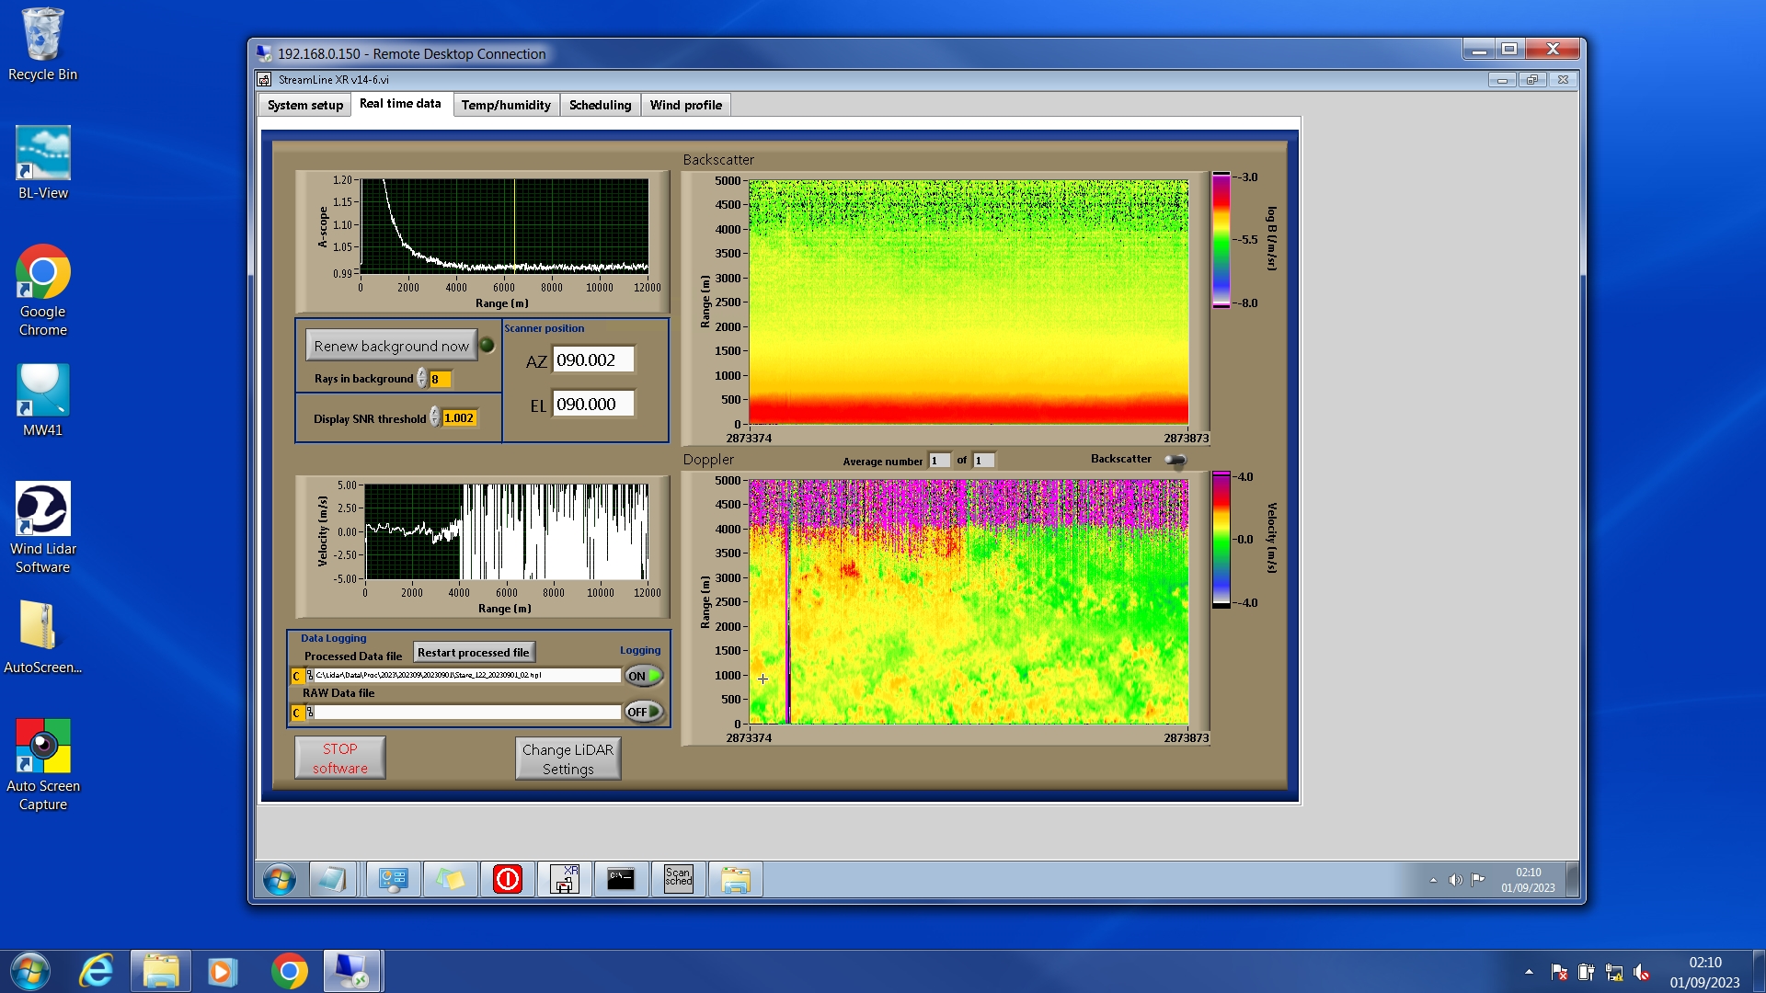Click Change LiDAR Settings button
Screen dimensions: 1766x993
pos(568,759)
